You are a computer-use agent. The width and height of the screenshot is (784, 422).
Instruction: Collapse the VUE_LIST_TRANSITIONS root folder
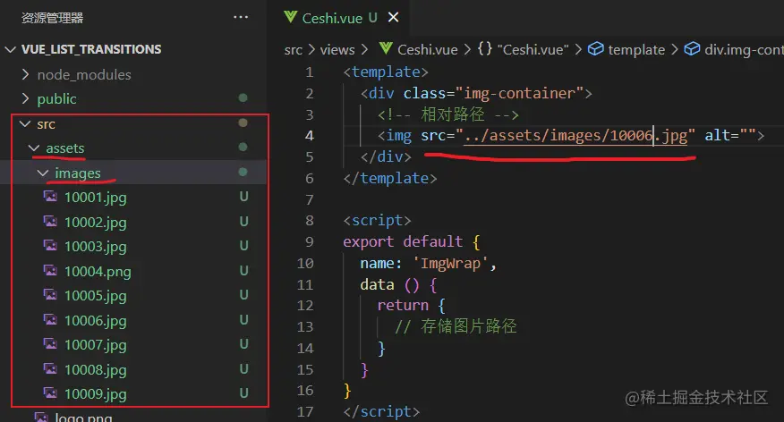[10, 49]
